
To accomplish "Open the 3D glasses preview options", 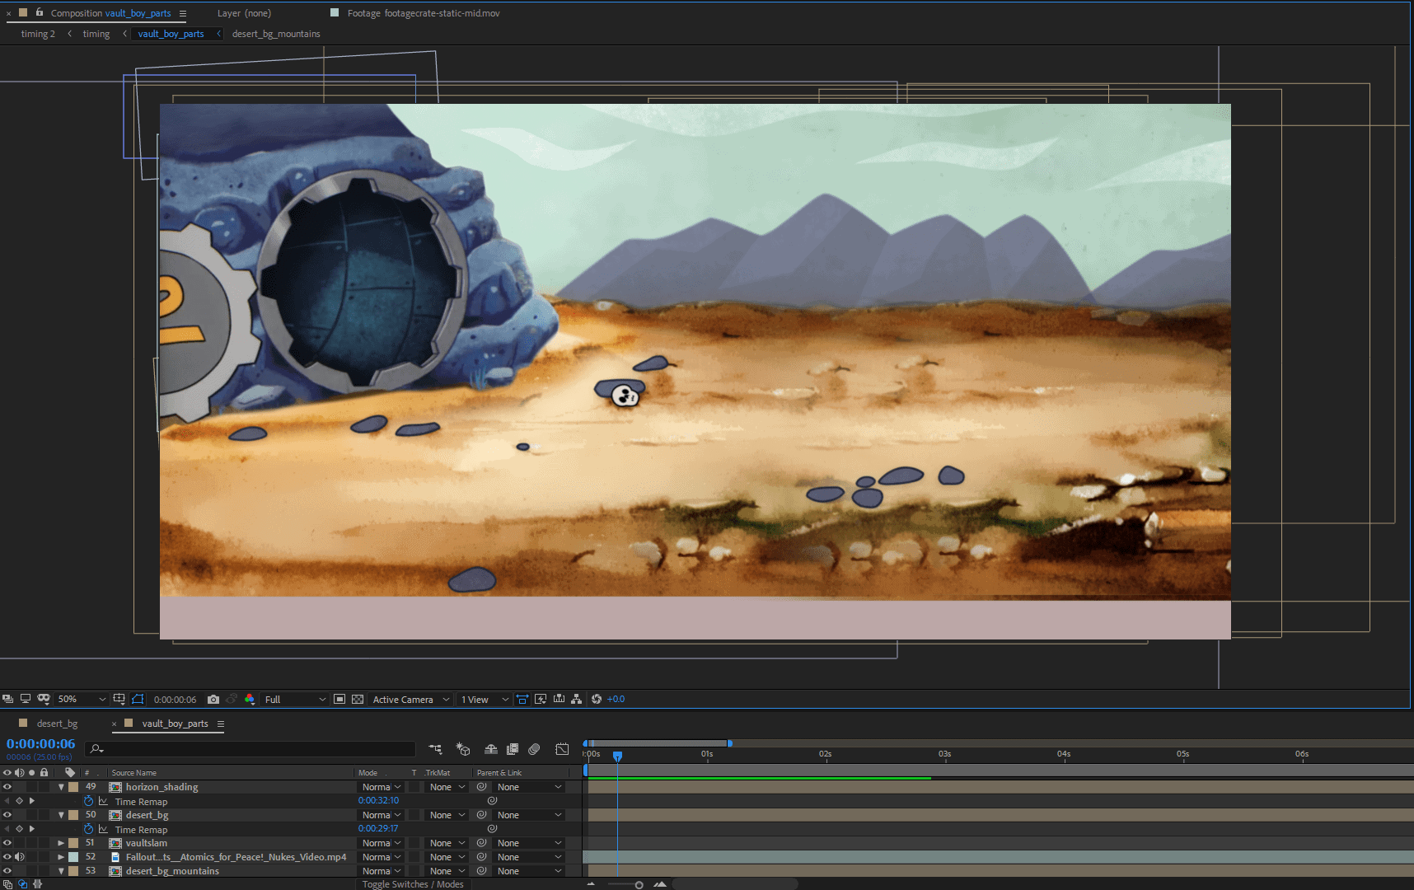I will point(44,699).
